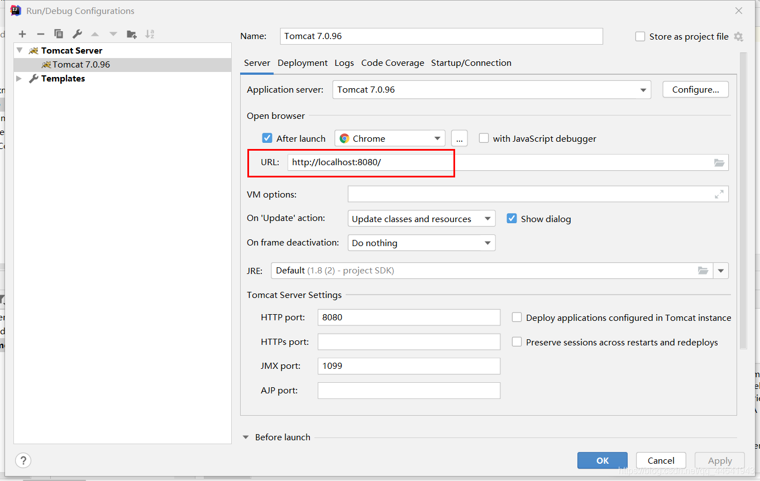Check Deploy applications configured in Tomcat instance
This screenshot has width=760, height=481.
pyautogui.click(x=517, y=318)
